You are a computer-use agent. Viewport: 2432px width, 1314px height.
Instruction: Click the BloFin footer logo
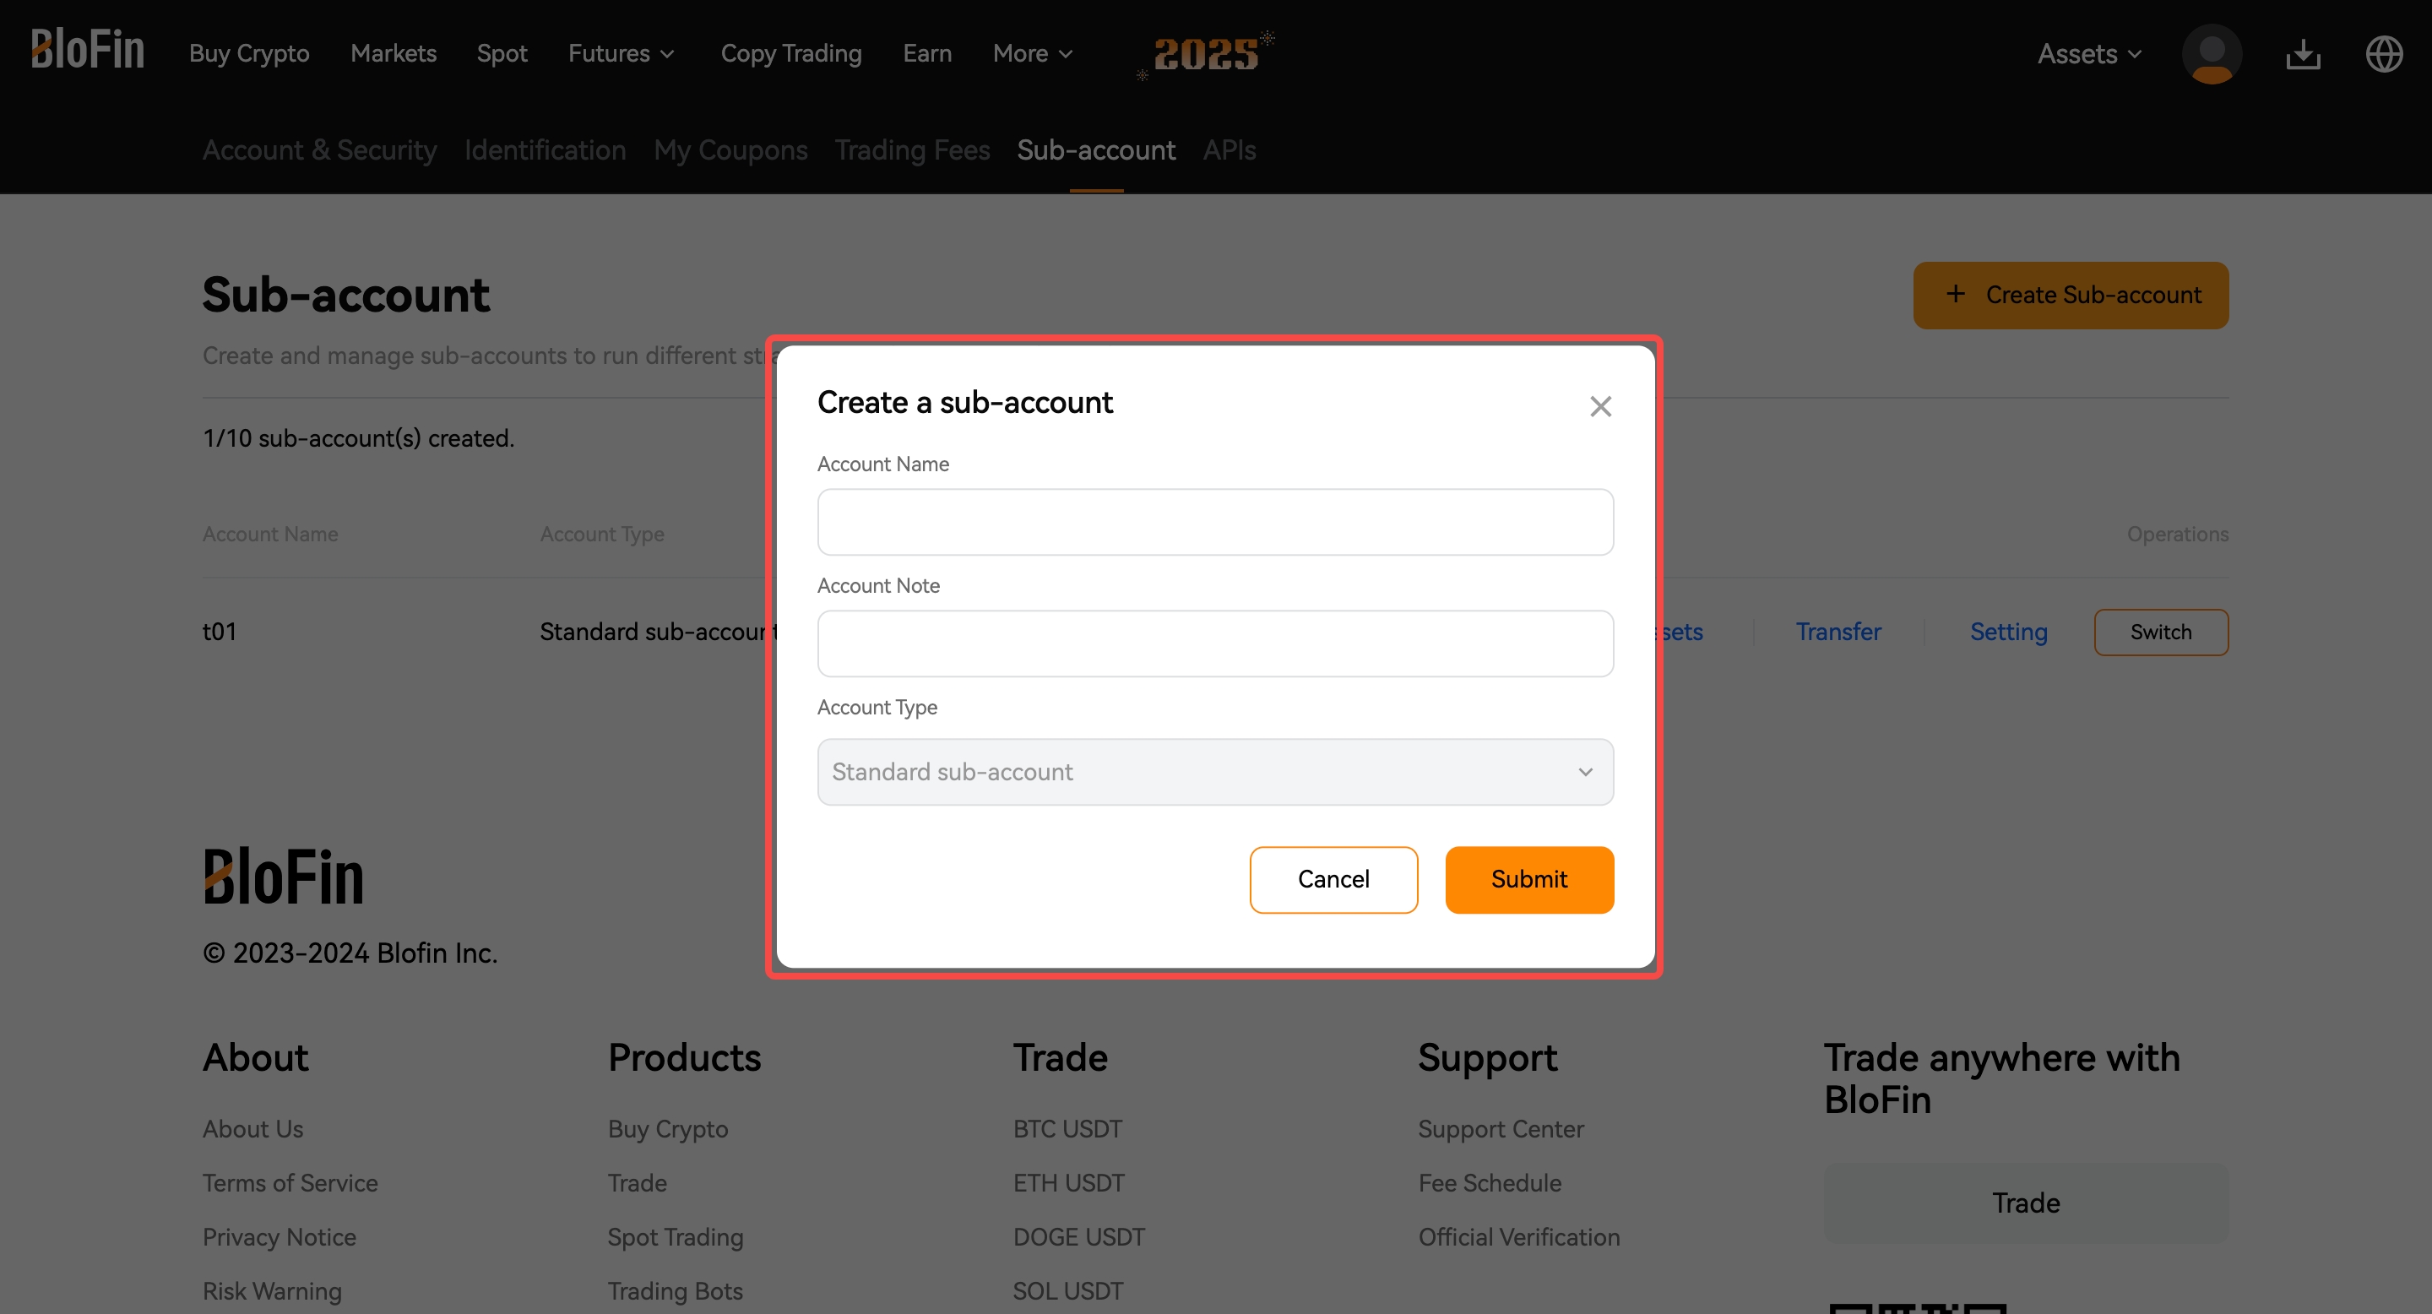tap(283, 876)
